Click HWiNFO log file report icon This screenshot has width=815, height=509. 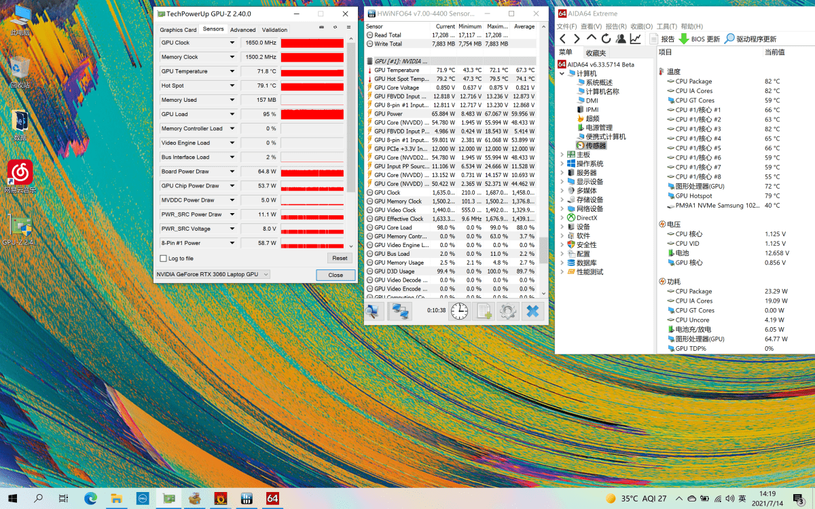[484, 312]
